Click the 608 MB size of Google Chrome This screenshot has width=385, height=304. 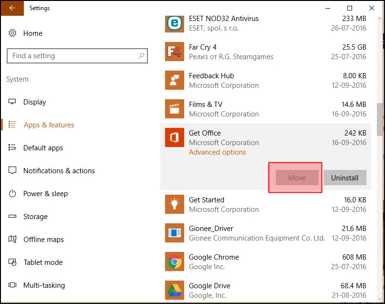(x=354, y=257)
